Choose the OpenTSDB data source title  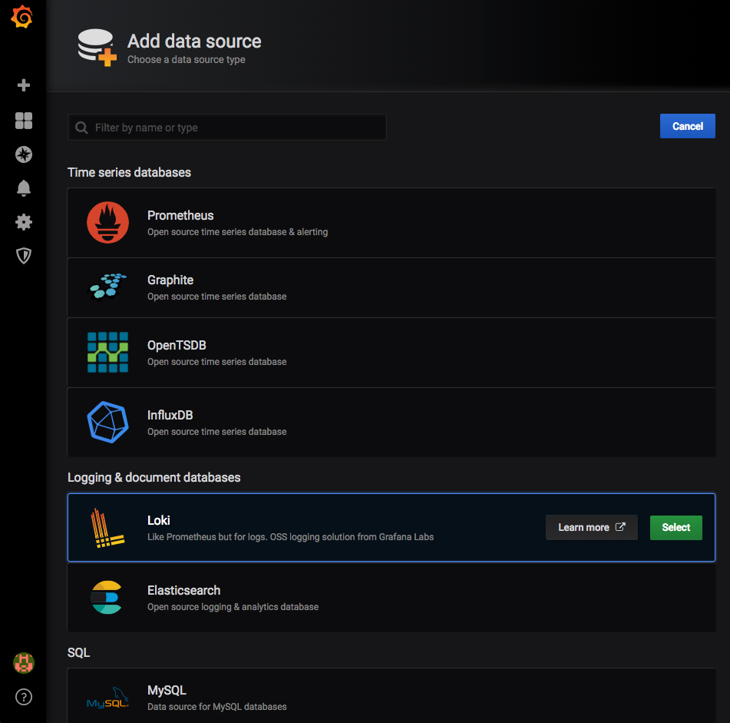177,345
